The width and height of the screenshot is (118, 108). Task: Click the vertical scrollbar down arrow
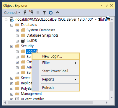[x=112, y=97]
